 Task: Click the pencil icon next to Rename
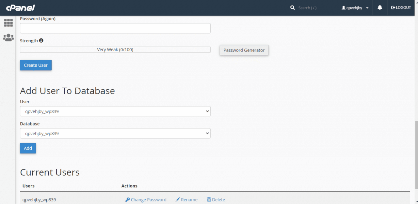[178, 199]
